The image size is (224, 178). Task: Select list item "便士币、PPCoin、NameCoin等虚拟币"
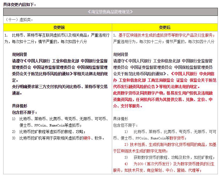tap(50, 125)
